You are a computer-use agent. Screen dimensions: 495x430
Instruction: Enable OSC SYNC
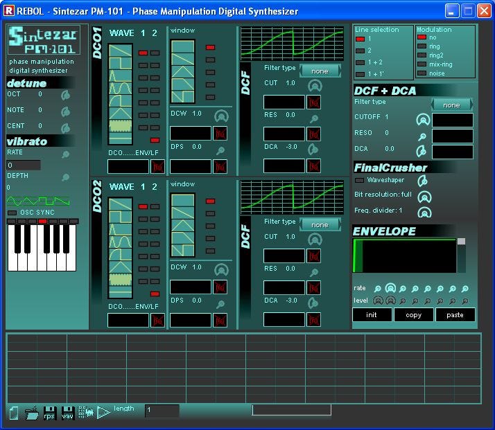pos(12,213)
